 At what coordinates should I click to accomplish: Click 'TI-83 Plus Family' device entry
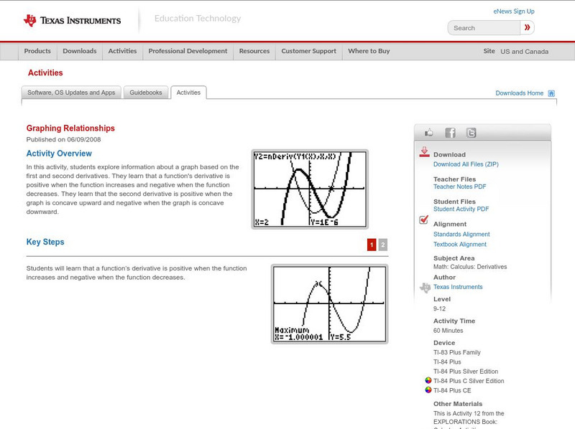[457, 352]
